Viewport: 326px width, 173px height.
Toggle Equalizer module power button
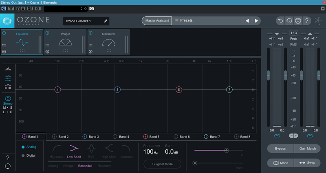tap(4, 33)
